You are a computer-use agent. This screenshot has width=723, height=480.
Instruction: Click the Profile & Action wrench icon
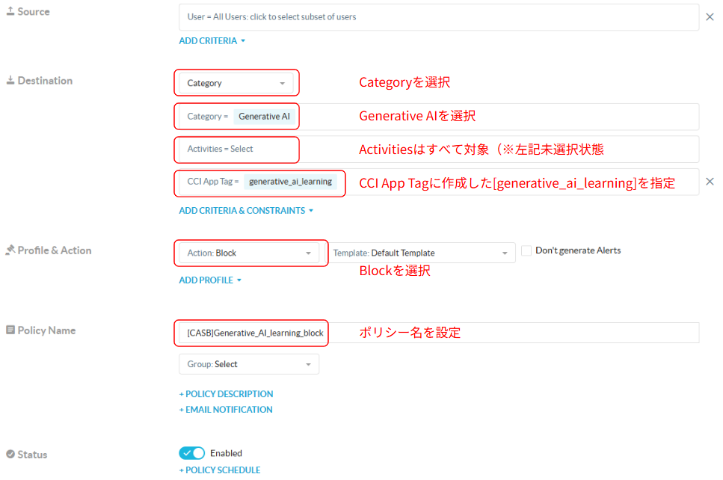[x=10, y=250]
